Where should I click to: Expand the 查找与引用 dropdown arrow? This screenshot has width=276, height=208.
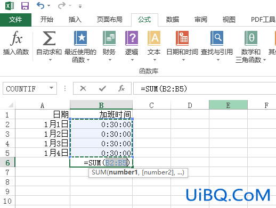point(218,60)
